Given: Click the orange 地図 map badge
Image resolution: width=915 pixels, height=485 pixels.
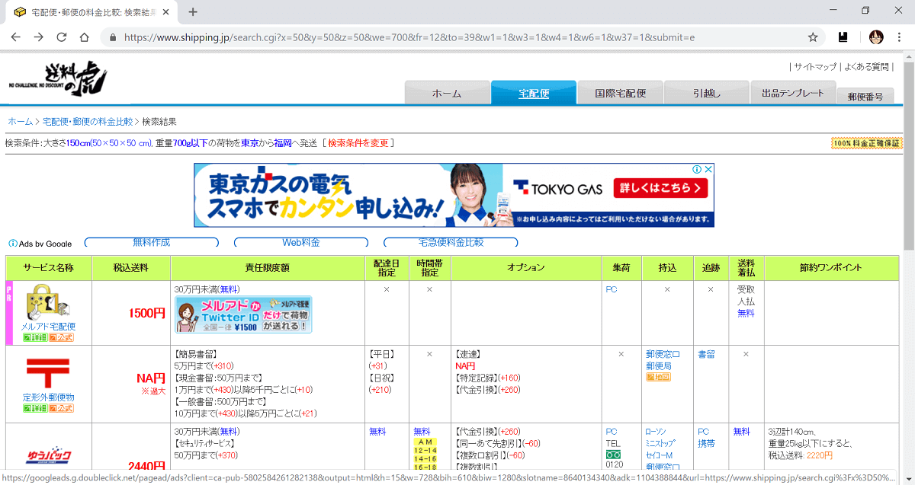Looking at the screenshot, I should (x=657, y=377).
